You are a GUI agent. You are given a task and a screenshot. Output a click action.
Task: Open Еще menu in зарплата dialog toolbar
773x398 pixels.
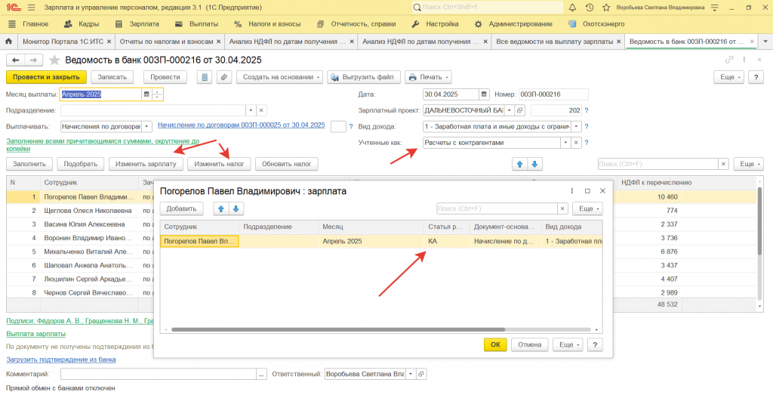[x=587, y=208]
